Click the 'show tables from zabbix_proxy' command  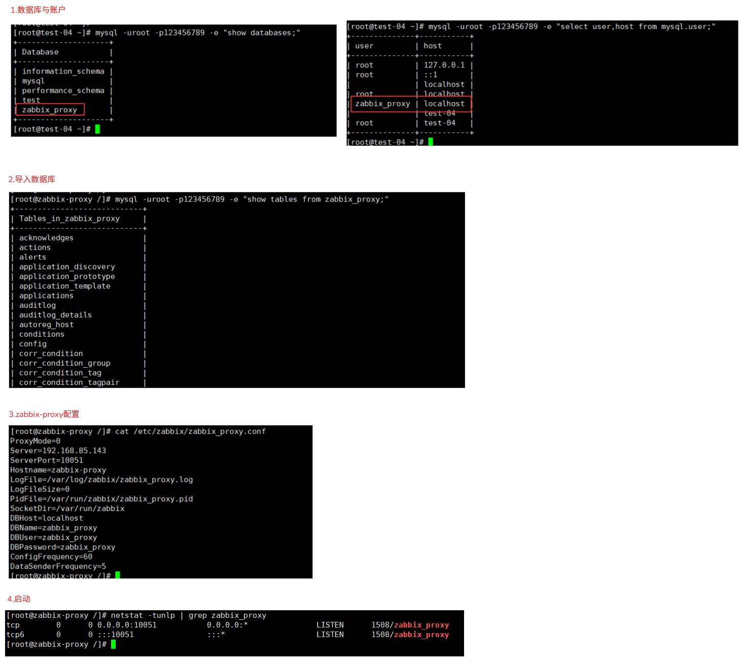(199, 199)
